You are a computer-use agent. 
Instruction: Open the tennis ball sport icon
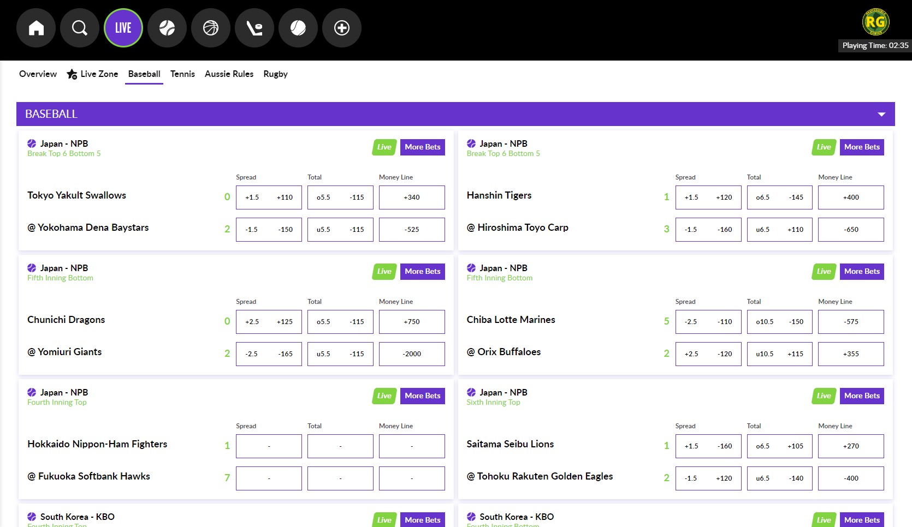pyautogui.click(x=298, y=28)
